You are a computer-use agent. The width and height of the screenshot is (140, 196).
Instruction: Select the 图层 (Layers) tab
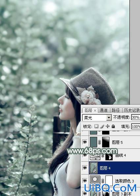tap(88, 110)
